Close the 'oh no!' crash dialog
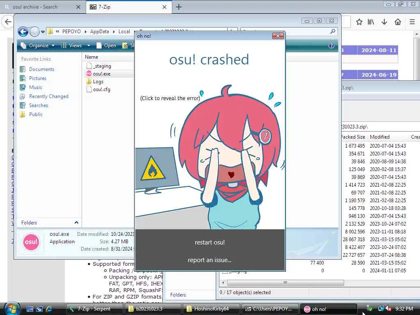 click(x=278, y=36)
